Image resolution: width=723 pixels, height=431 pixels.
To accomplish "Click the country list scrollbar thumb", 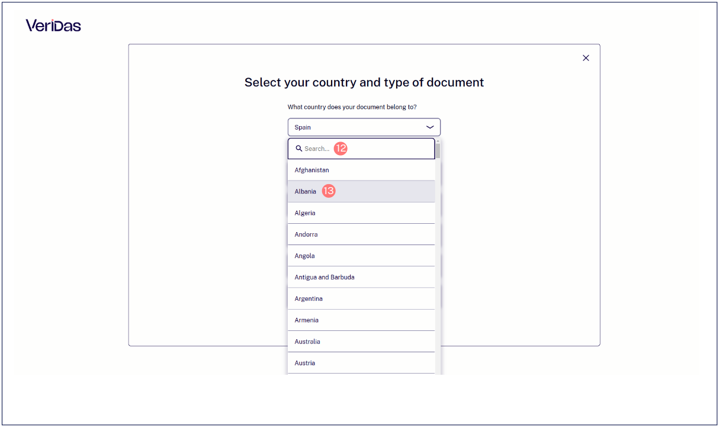I will point(438,152).
